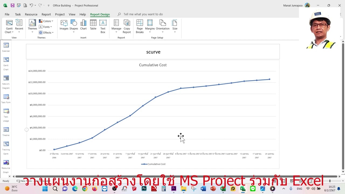Expand the Effects dropdown
This screenshot has width=345, height=194.
click(46, 32)
